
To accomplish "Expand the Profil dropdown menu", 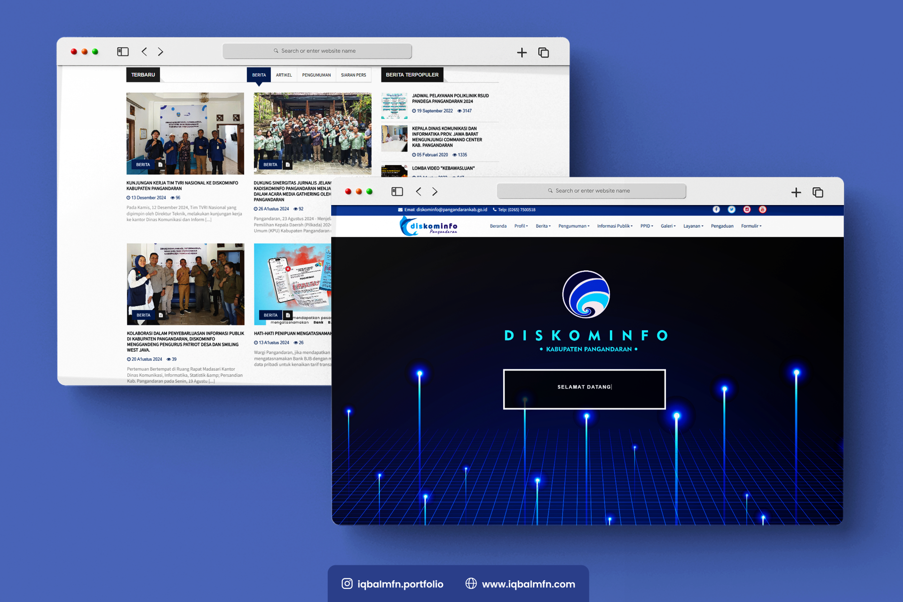I will pos(521,226).
